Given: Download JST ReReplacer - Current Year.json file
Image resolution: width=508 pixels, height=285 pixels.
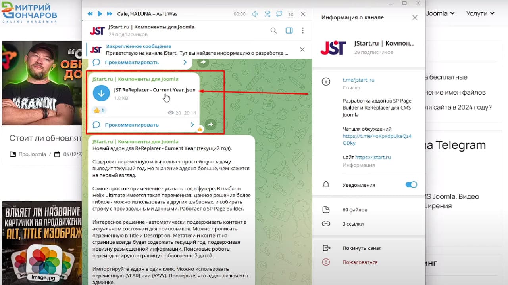Looking at the screenshot, I should pyautogui.click(x=101, y=93).
